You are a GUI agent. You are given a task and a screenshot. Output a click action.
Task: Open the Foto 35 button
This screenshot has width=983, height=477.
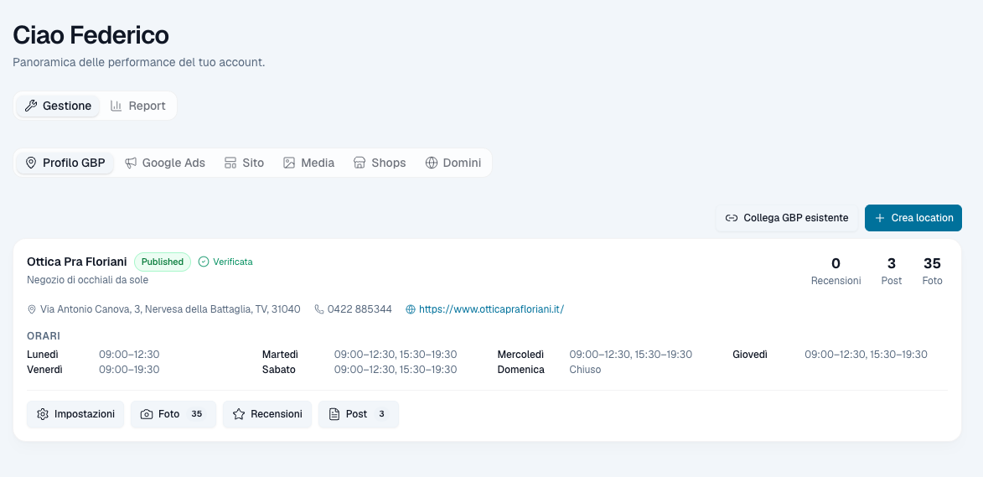[x=173, y=414]
